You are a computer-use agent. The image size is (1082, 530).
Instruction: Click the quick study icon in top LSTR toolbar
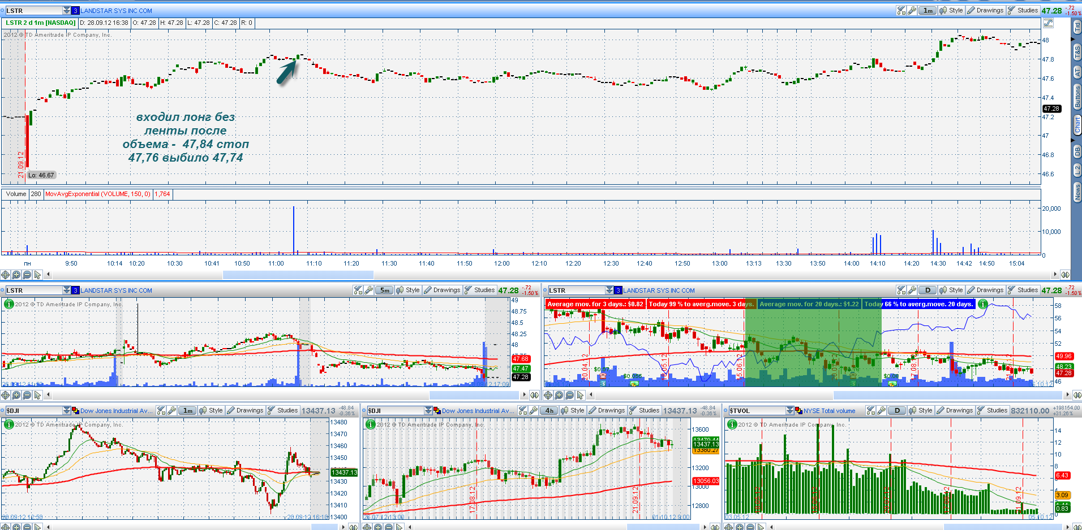901,10
